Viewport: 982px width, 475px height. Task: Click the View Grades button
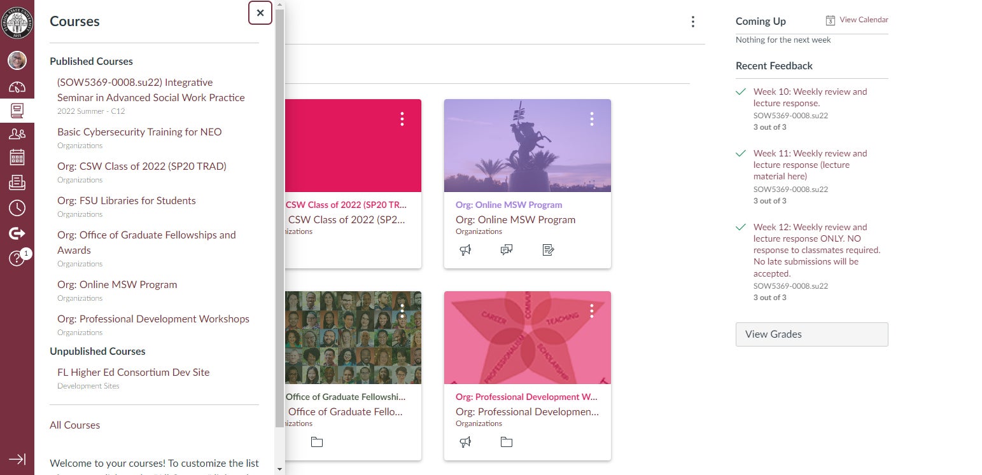(x=811, y=334)
